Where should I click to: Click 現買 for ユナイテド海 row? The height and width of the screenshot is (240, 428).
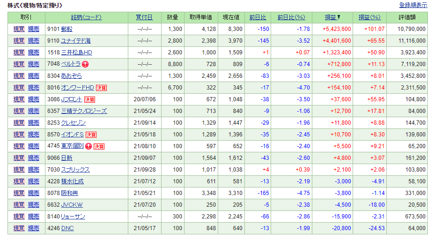click(x=19, y=41)
